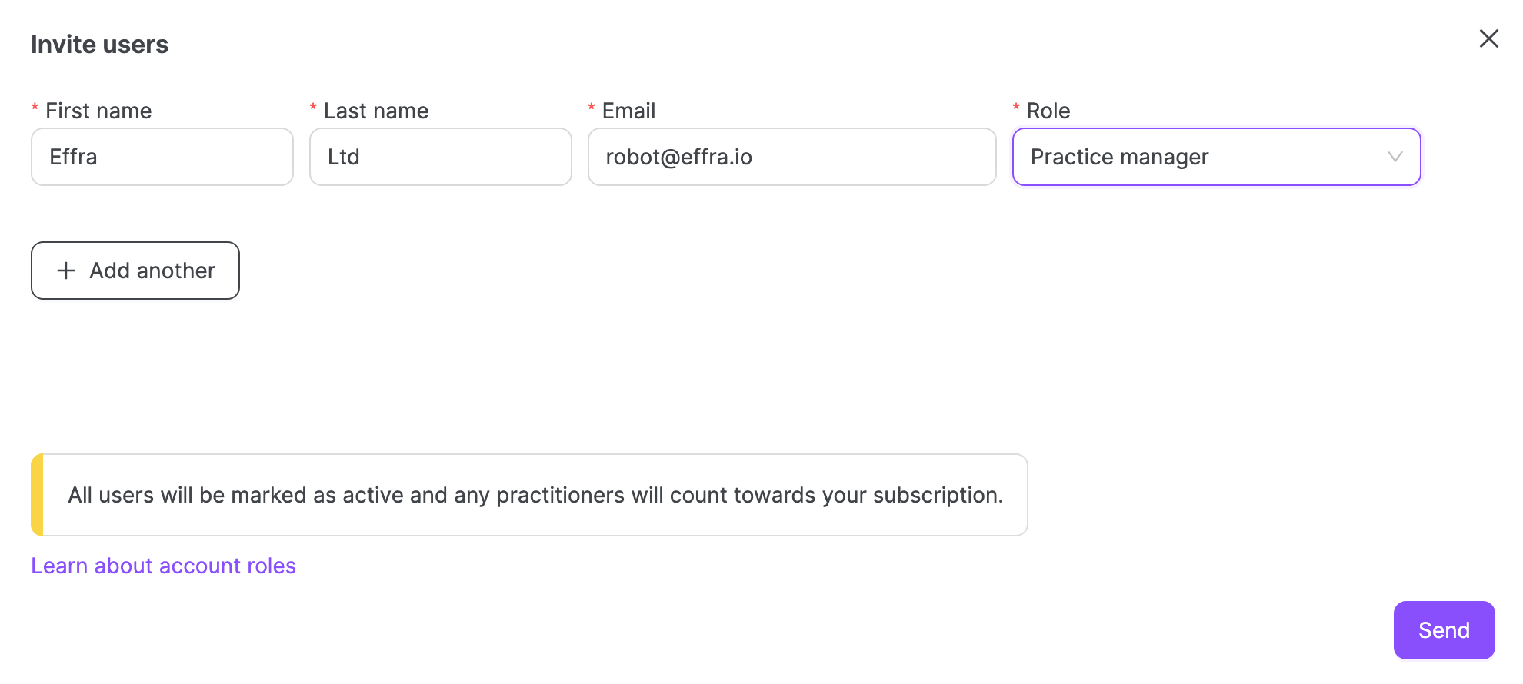This screenshot has height=684, width=1523.
Task: Click the First name label
Action: tap(98, 111)
